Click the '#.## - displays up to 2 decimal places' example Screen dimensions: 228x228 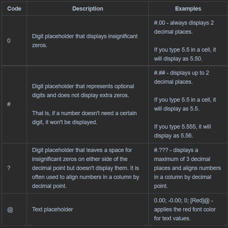(181, 77)
